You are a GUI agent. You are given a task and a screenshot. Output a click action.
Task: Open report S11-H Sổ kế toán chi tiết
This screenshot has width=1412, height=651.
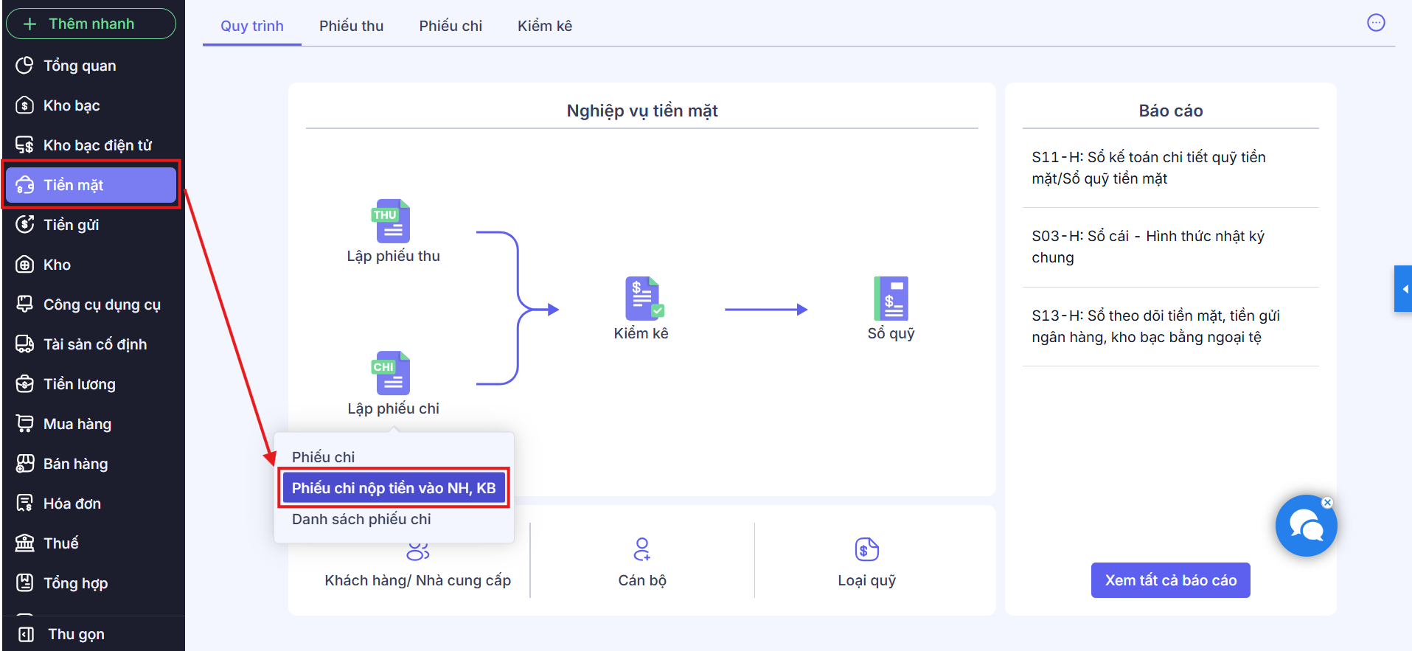coord(1148,168)
